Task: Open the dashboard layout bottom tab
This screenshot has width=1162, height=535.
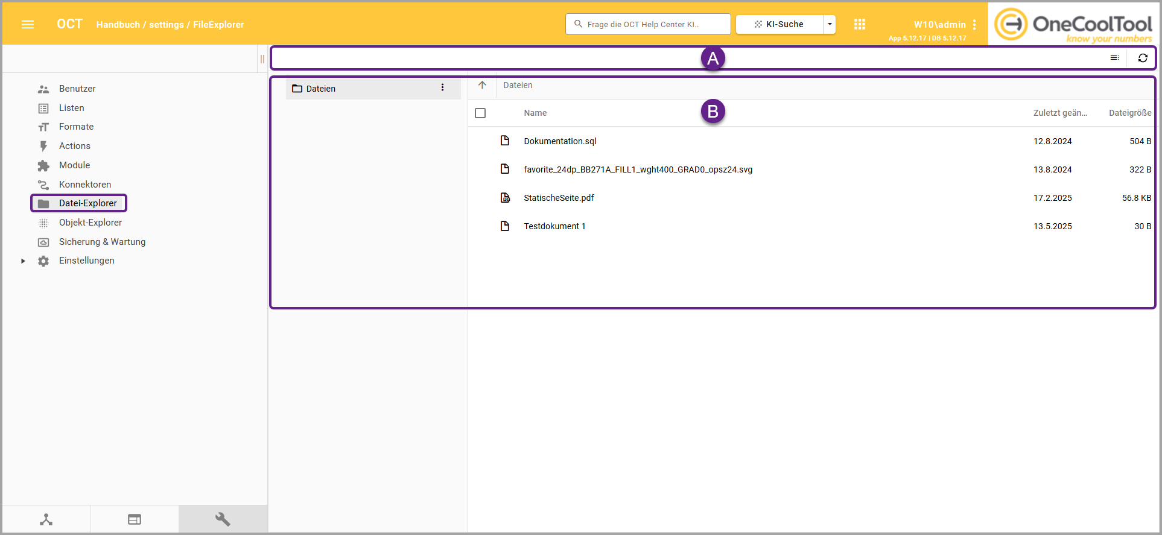Action: (135, 519)
